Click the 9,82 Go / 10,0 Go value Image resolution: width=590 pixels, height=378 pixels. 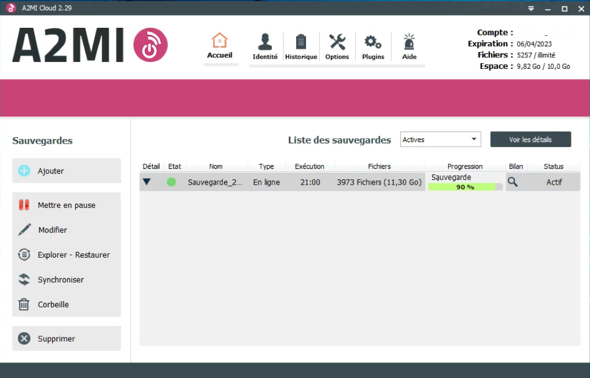tap(543, 66)
